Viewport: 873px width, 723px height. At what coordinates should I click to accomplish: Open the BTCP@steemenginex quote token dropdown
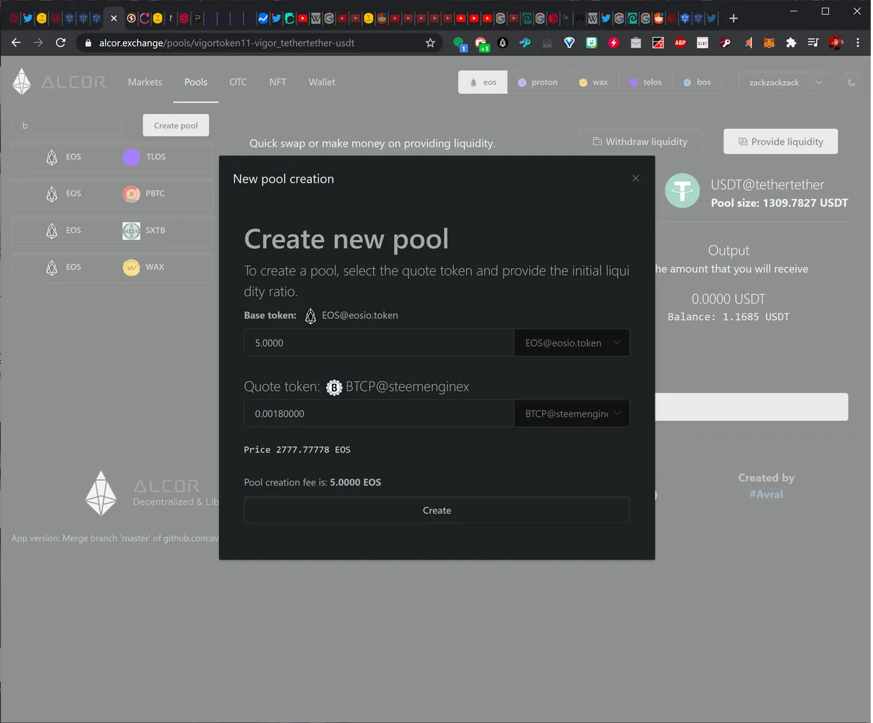pos(572,413)
